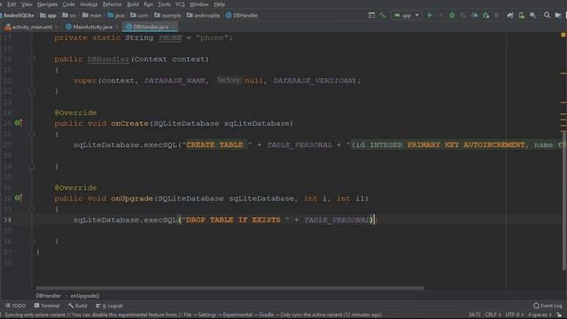Close the DBHandler.java tab
Viewport: 567px width, 319px height.
174,27
